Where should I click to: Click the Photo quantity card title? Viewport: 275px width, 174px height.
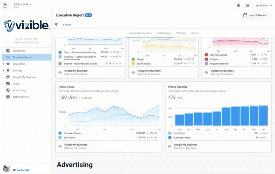(x=178, y=87)
